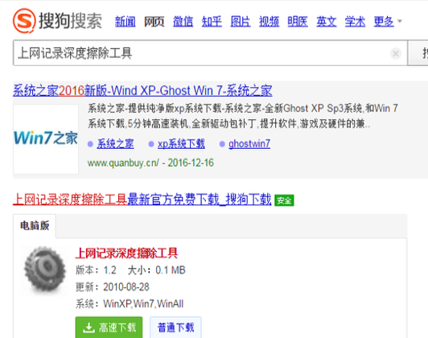Click the www.quanbuy.cn URL text
The width and height of the screenshot is (428, 338).
pyautogui.click(x=123, y=163)
